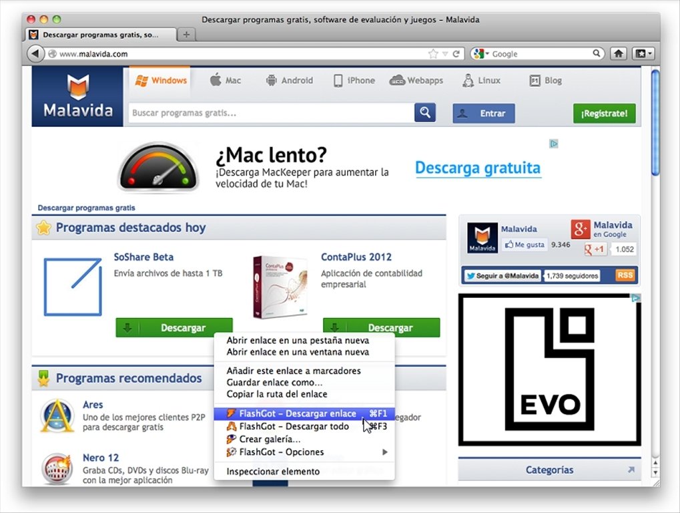Click Descargar button under ContaPlus 2012
Image resolution: width=680 pixels, height=513 pixels.
[x=381, y=327]
